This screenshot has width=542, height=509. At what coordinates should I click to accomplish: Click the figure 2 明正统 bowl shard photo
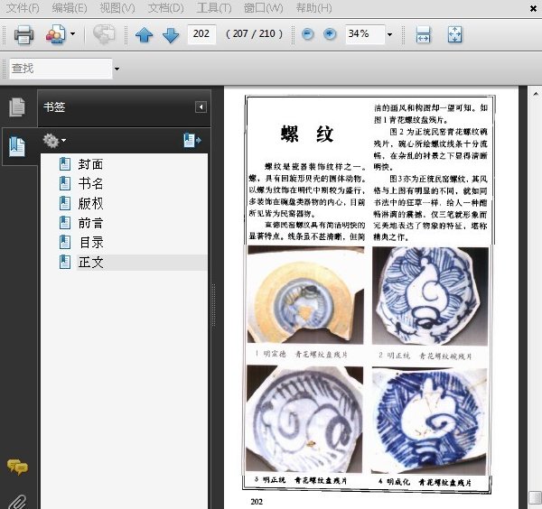pos(430,296)
